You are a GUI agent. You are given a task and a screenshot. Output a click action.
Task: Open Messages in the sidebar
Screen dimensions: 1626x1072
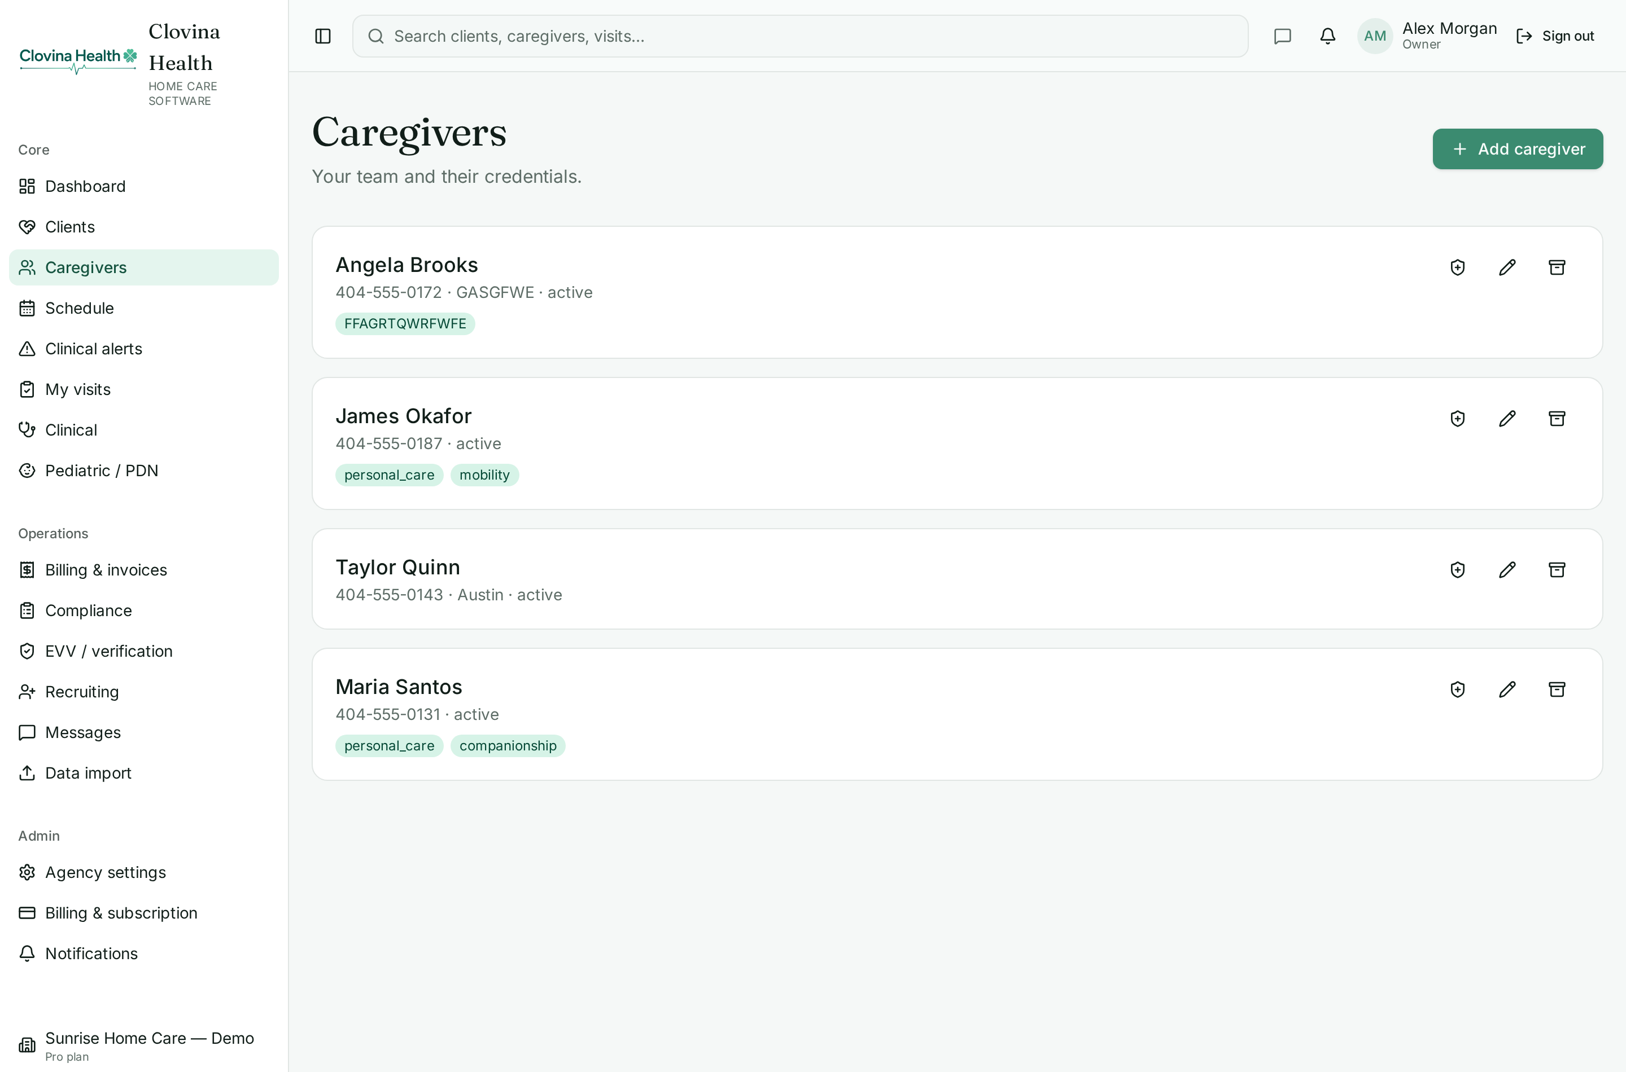pyautogui.click(x=143, y=732)
